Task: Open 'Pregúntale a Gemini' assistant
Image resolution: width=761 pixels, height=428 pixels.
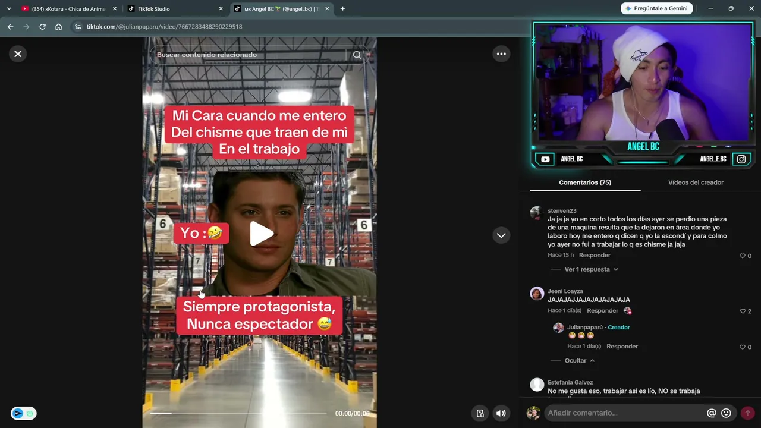Action: pos(657,8)
